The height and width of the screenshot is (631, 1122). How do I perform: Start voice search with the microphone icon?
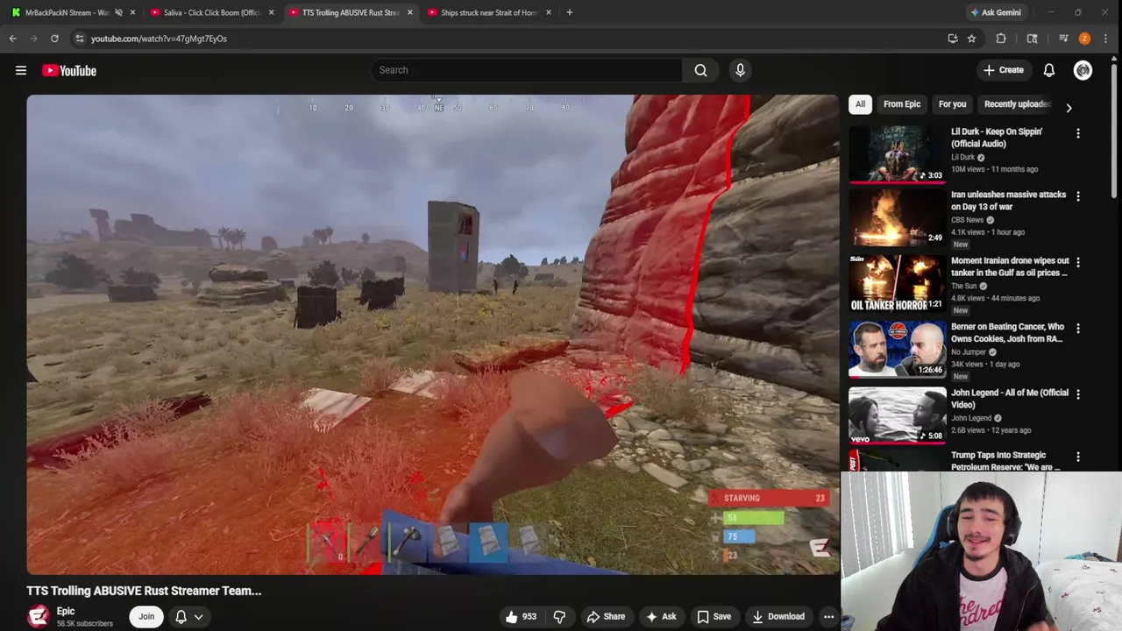click(740, 70)
